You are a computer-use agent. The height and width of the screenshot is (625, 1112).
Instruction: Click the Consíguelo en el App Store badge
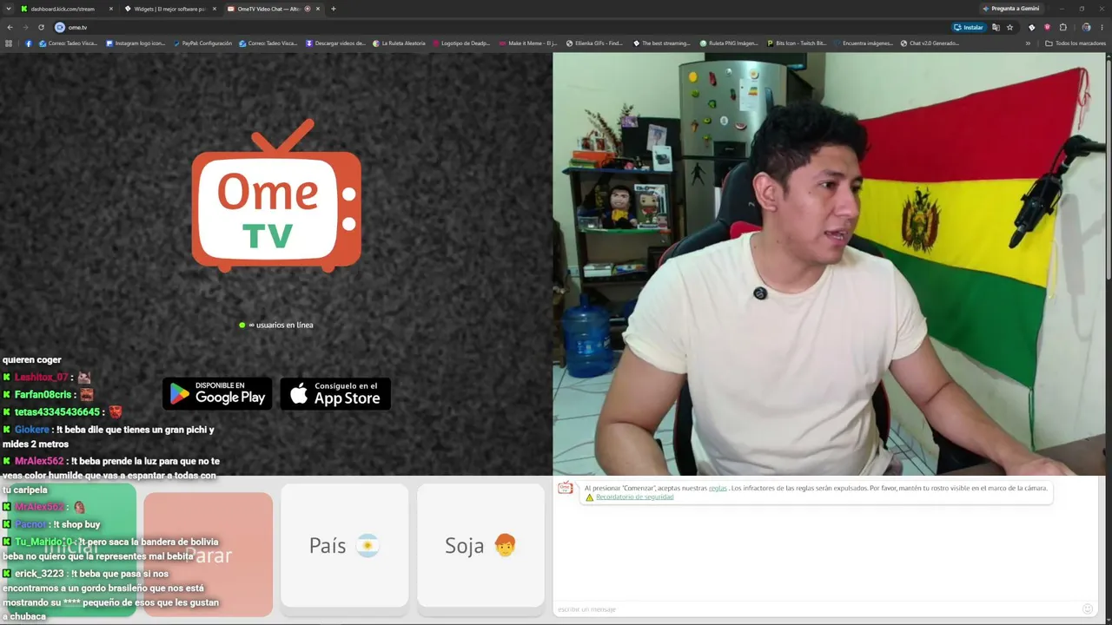(335, 394)
